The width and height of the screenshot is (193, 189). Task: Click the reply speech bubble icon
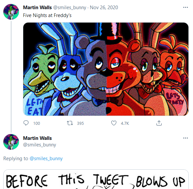26,123
